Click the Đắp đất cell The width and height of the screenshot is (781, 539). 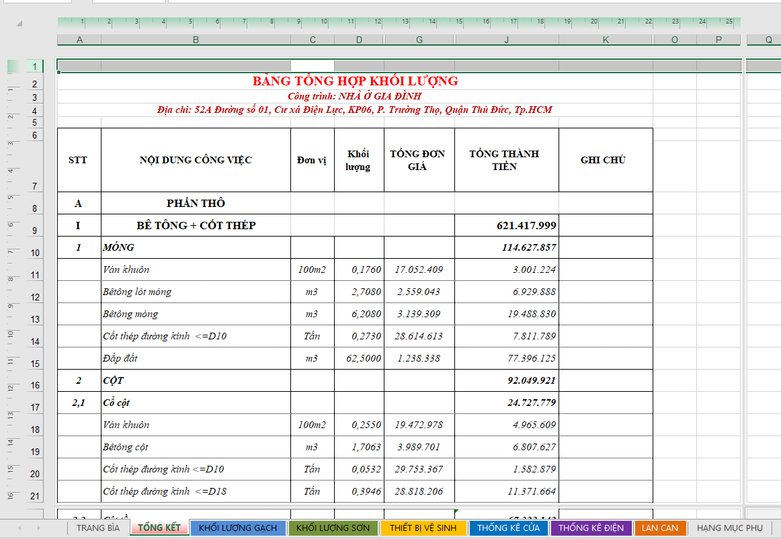point(196,358)
